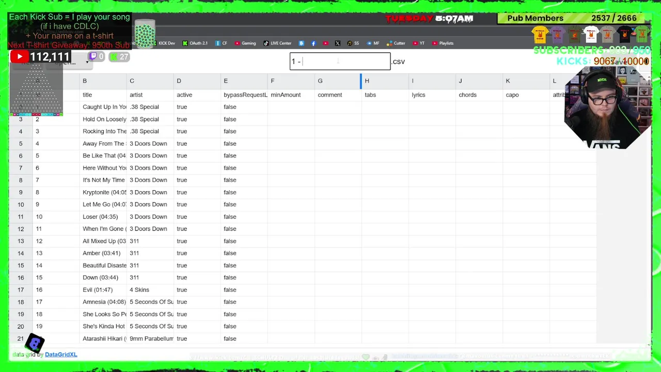Click the 'minAmount' header cell
The image size is (661, 372).
click(x=291, y=95)
